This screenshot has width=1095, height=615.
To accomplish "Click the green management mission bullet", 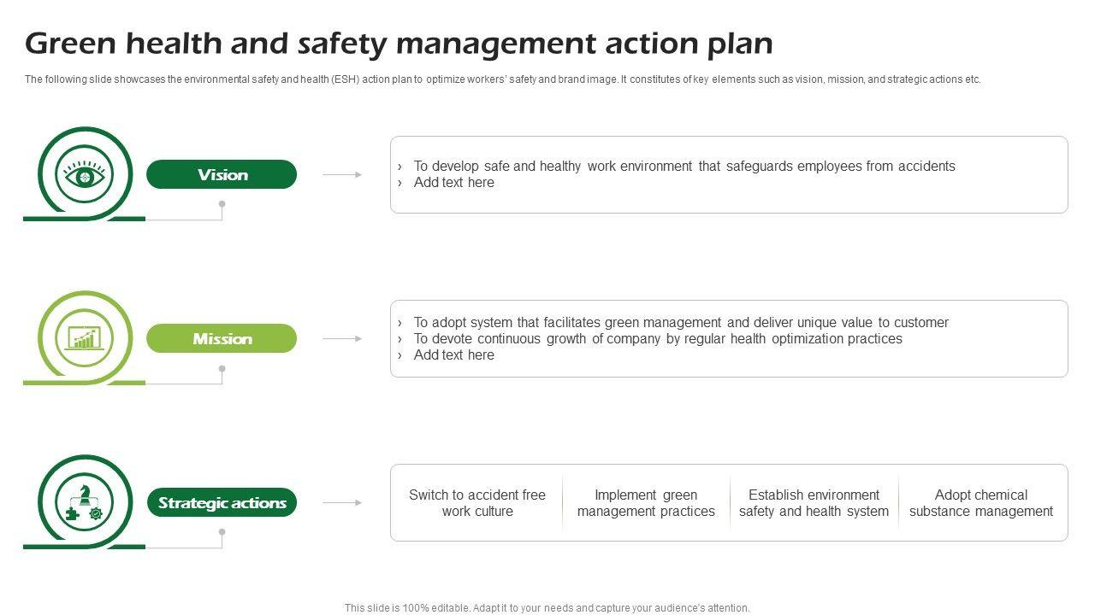I will point(680,323).
